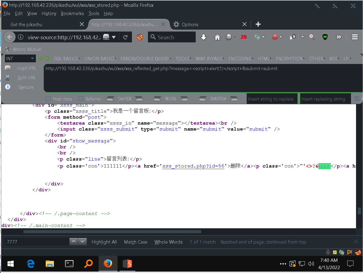363x273 pixels.
Task: Find next match with down arrow
Action: (x=82, y=241)
